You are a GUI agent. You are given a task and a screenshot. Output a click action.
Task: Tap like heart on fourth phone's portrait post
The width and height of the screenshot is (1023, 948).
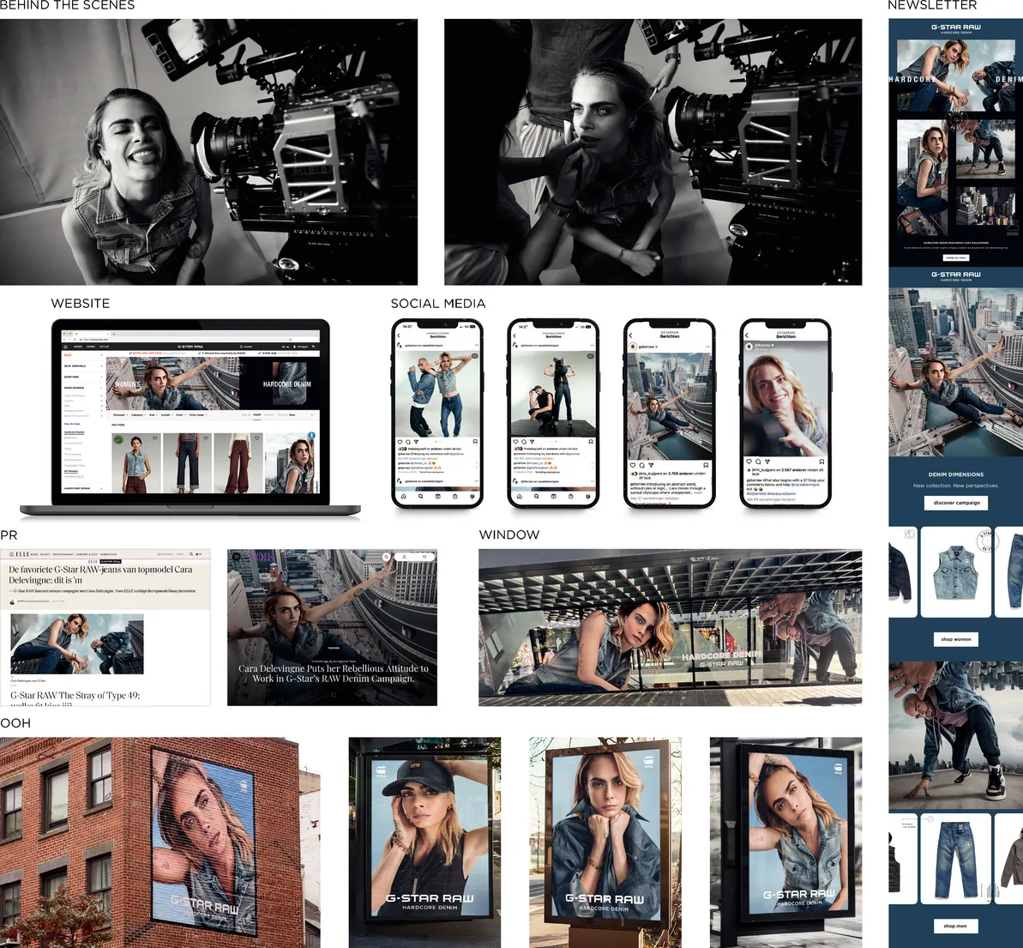[x=749, y=462]
